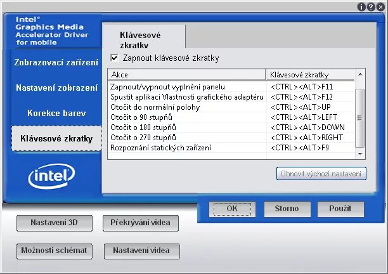Open Možnosti schémat
Image resolution: width=388 pixels, height=274 pixels.
pyautogui.click(x=55, y=251)
